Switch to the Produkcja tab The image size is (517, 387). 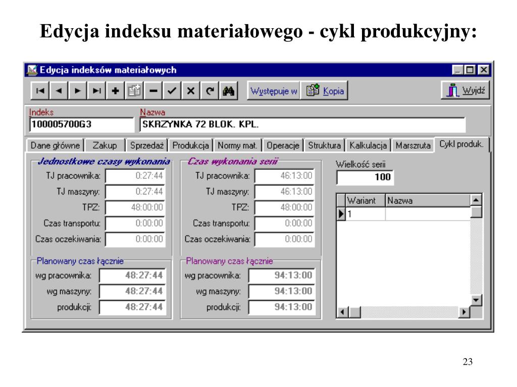(x=190, y=145)
